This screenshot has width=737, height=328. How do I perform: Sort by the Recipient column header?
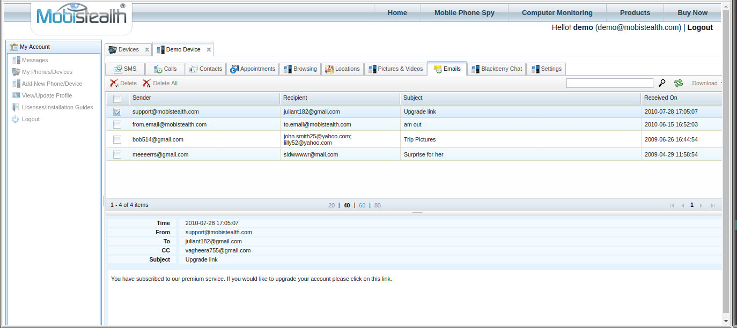[340, 98]
